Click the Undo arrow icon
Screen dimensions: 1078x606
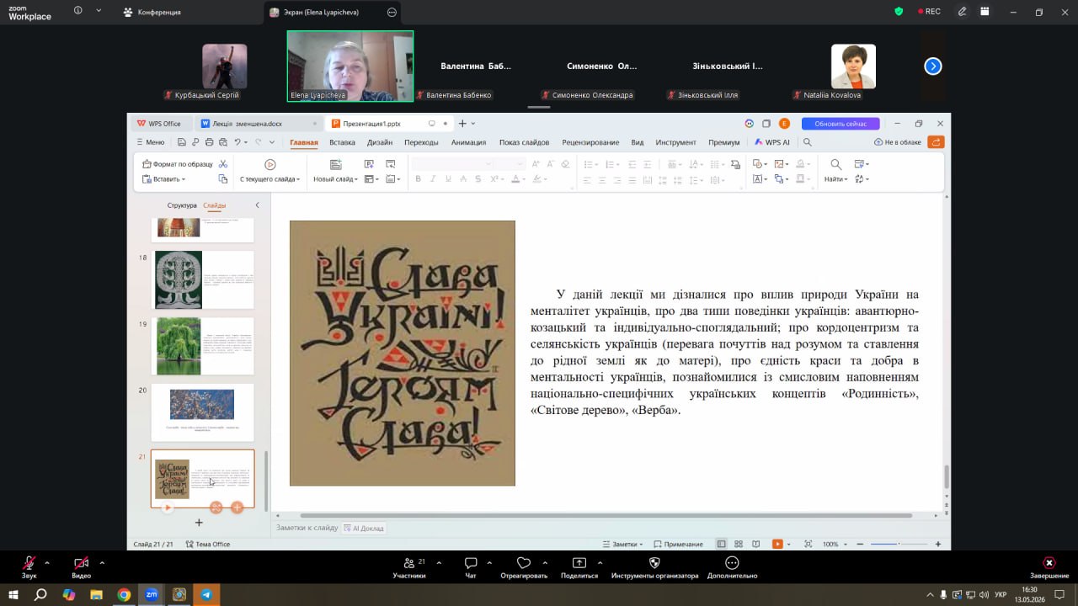pos(237,142)
